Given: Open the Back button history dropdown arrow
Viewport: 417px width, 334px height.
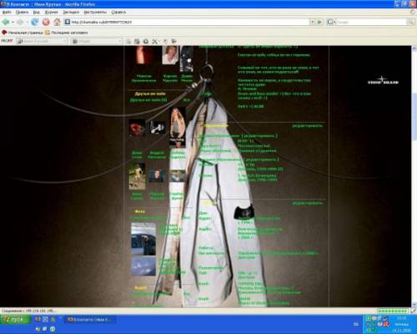Looking at the screenshot, I should (x=13, y=22).
